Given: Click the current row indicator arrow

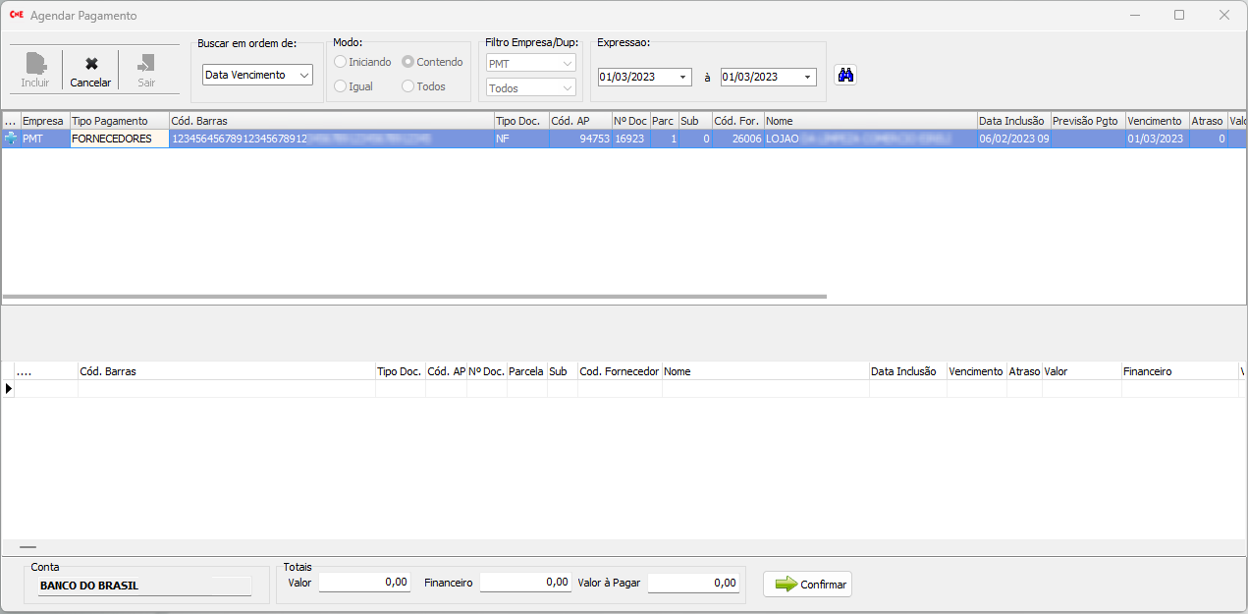Looking at the screenshot, I should click(x=9, y=389).
